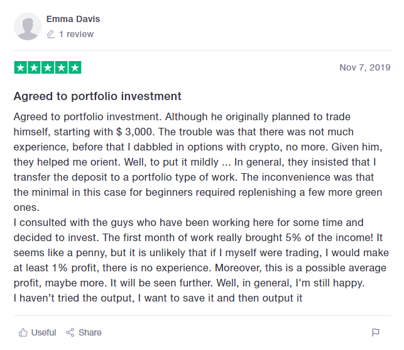Click the third green star
Viewport: 404px width, 350px height.
coord(48,67)
